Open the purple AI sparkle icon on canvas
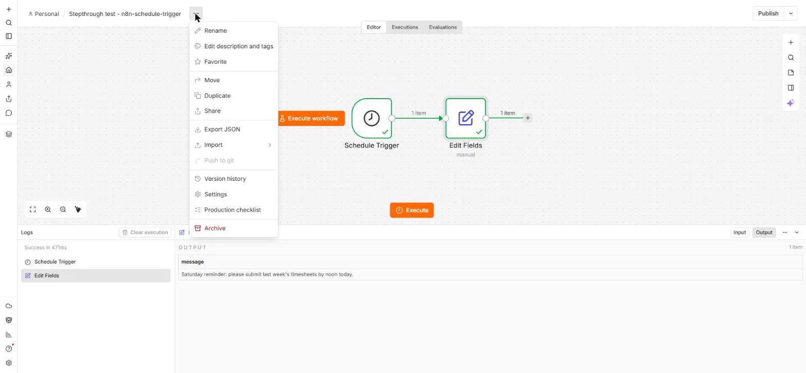 [791, 103]
